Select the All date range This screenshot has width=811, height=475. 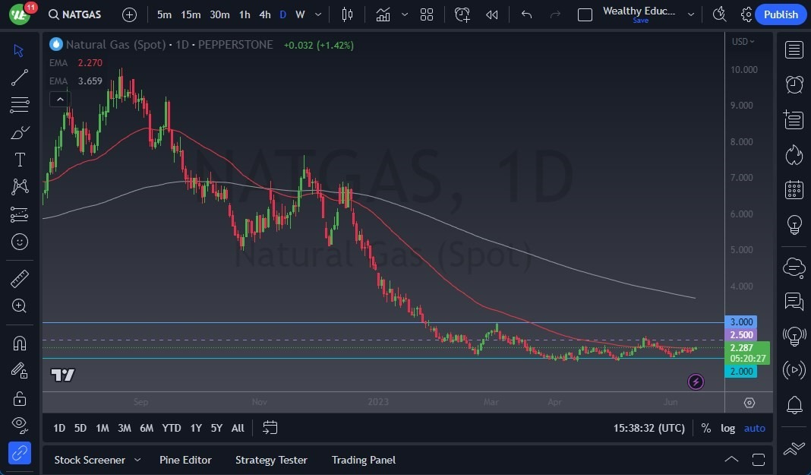(238, 428)
